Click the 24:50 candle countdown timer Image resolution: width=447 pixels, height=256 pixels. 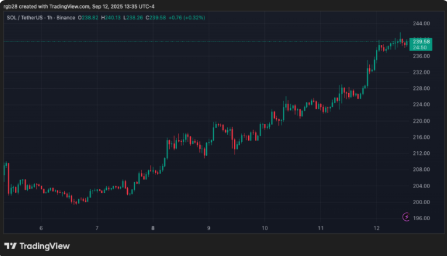point(422,47)
